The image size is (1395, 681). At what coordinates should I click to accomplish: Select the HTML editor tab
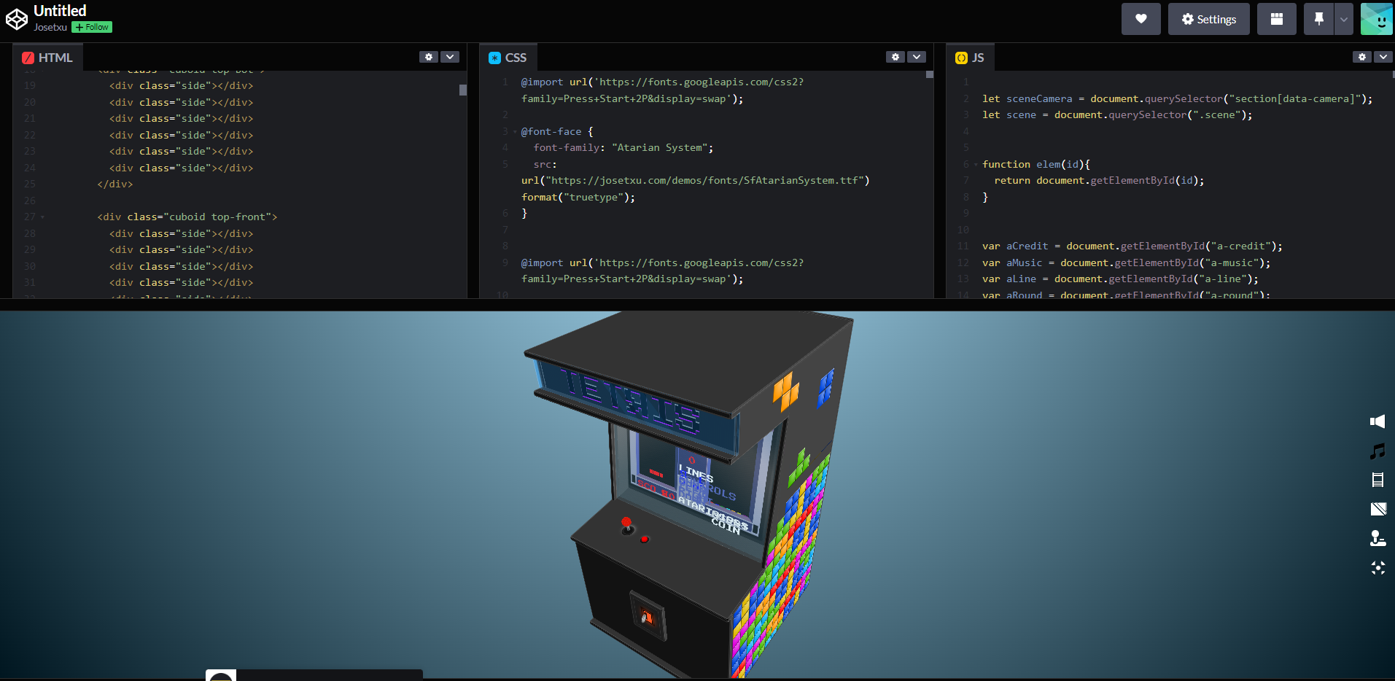click(47, 58)
